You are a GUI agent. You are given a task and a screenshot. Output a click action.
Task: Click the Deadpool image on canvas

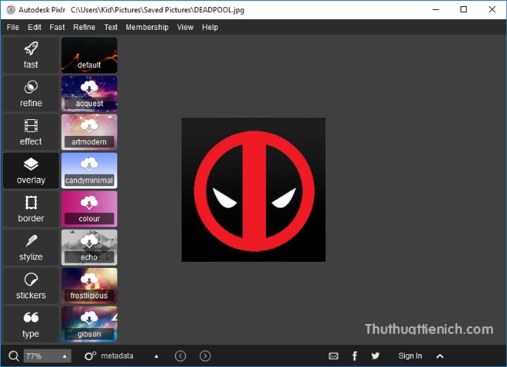pyautogui.click(x=253, y=190)
